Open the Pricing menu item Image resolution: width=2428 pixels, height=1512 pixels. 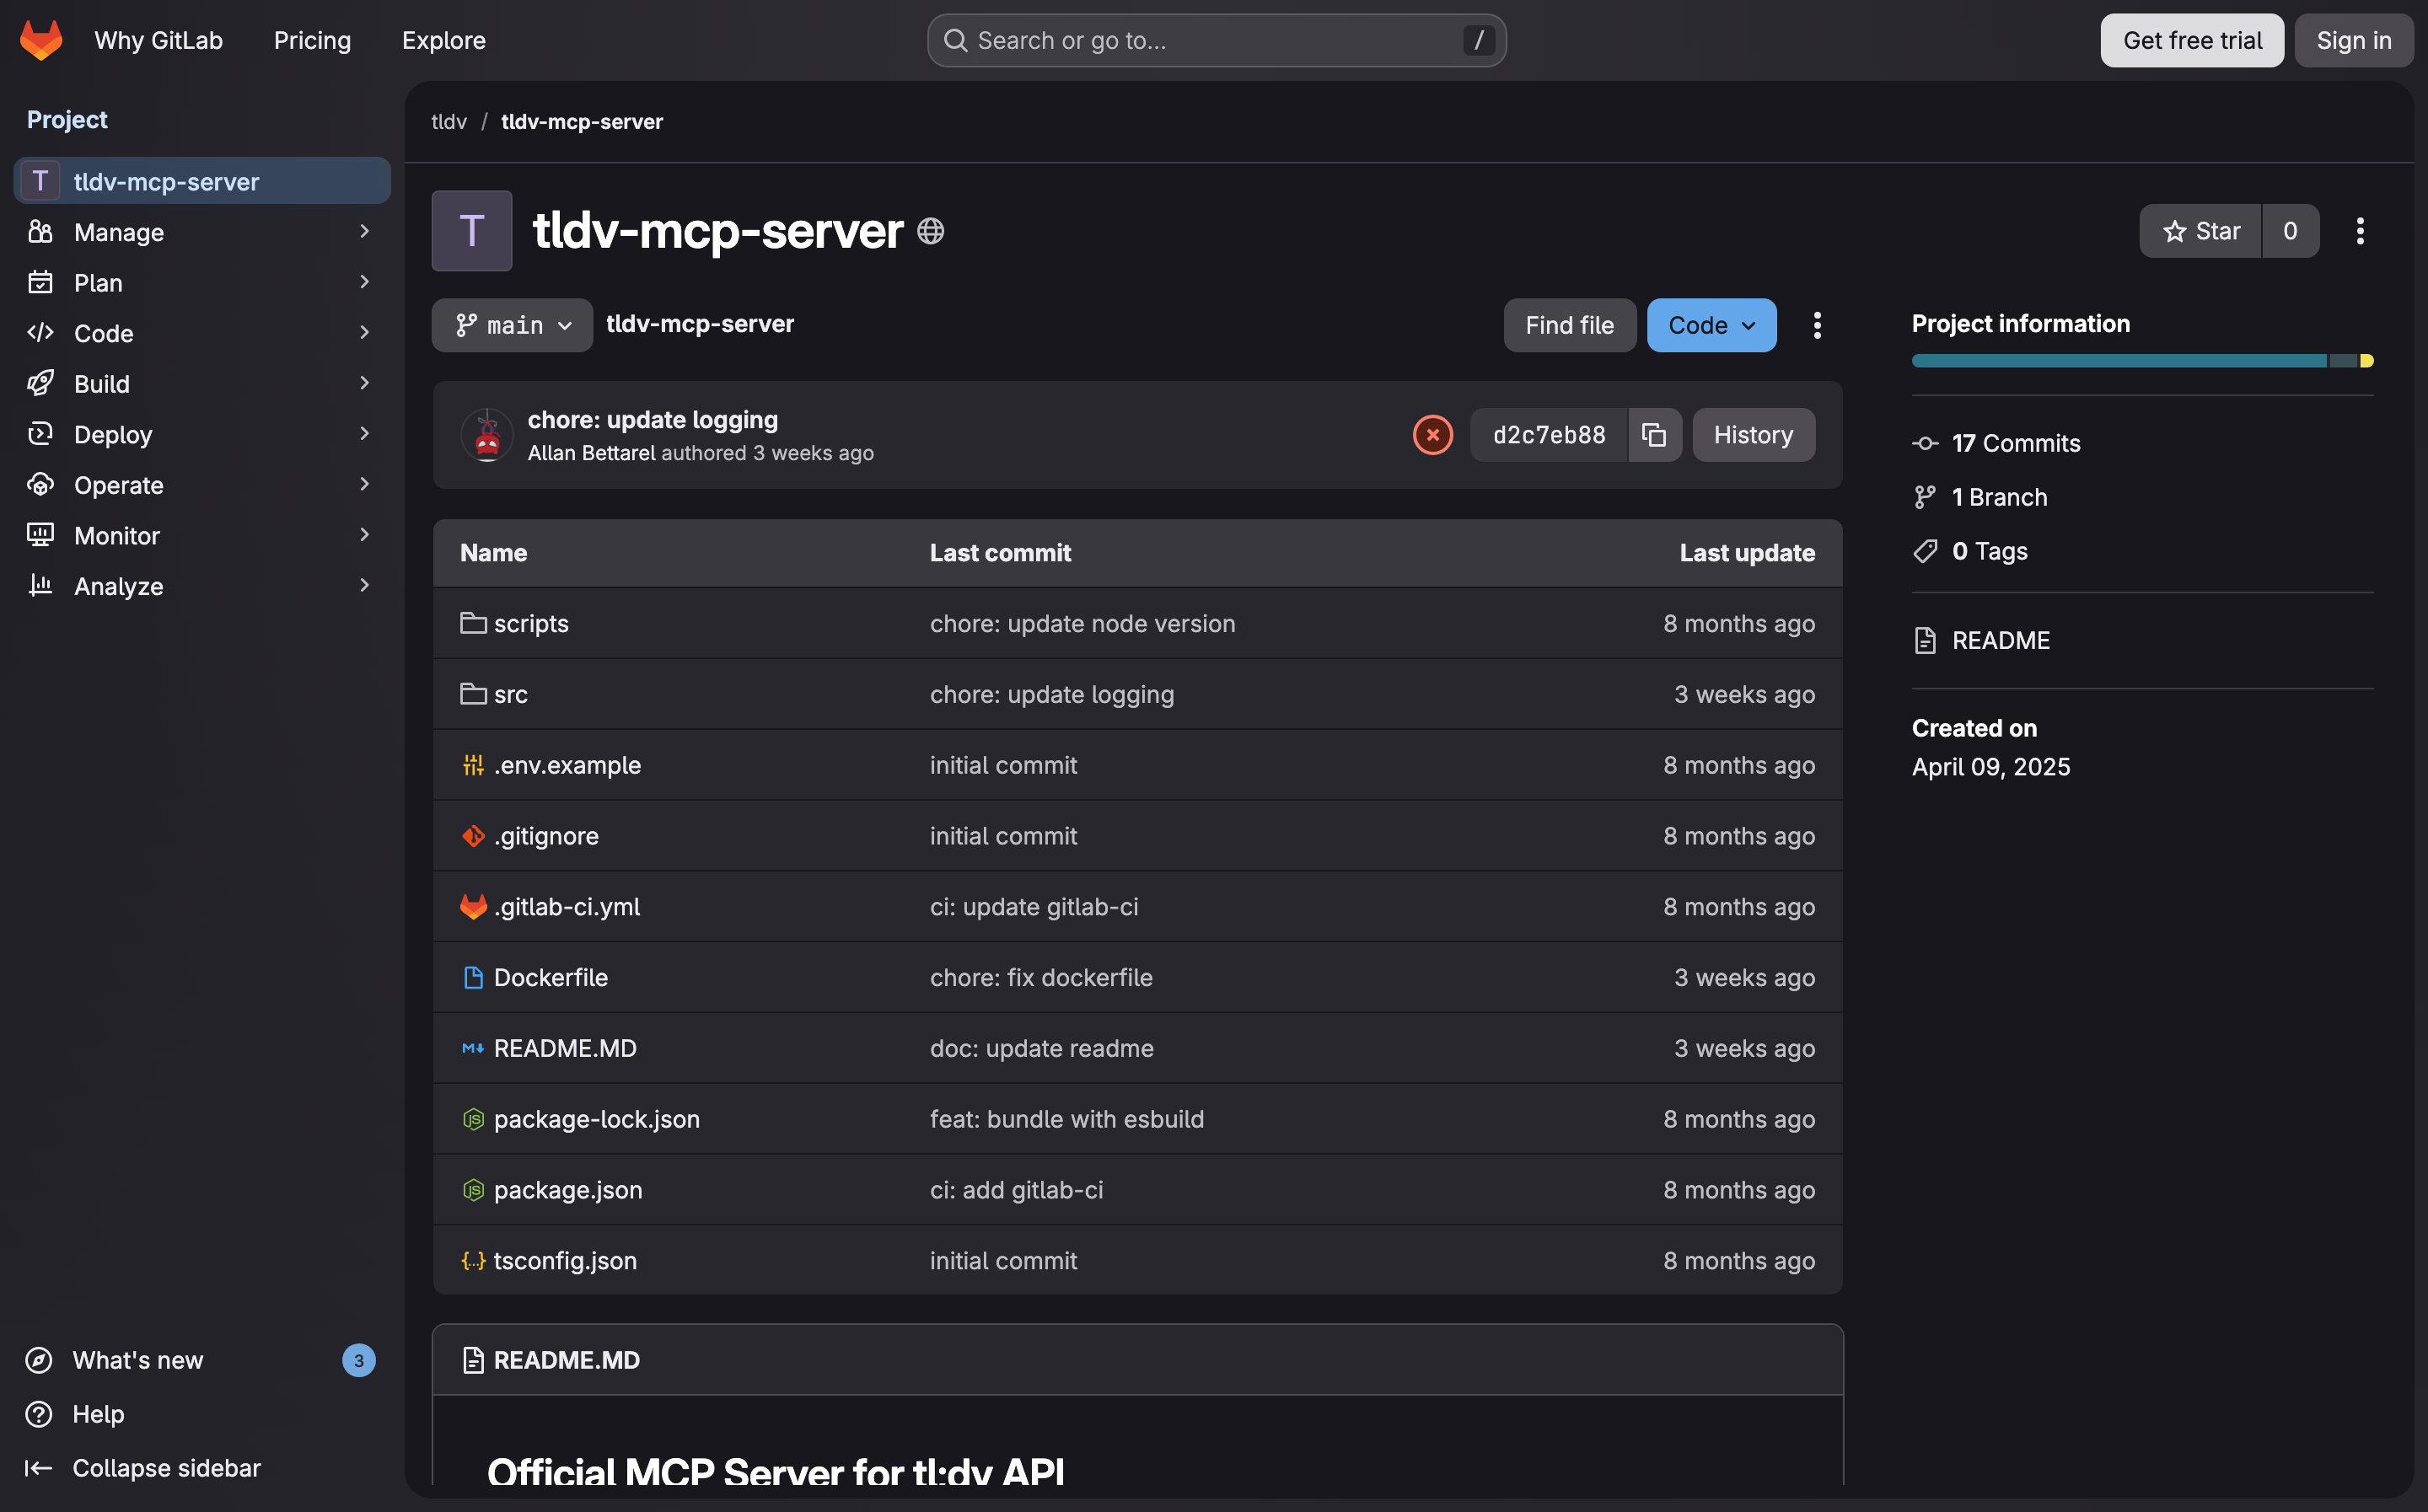click(x=312, y=40)
